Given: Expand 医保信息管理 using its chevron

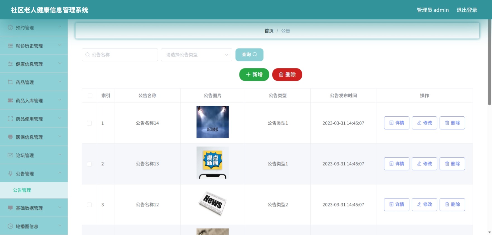Looking at the screenshot, I should [x=60, y=136].
